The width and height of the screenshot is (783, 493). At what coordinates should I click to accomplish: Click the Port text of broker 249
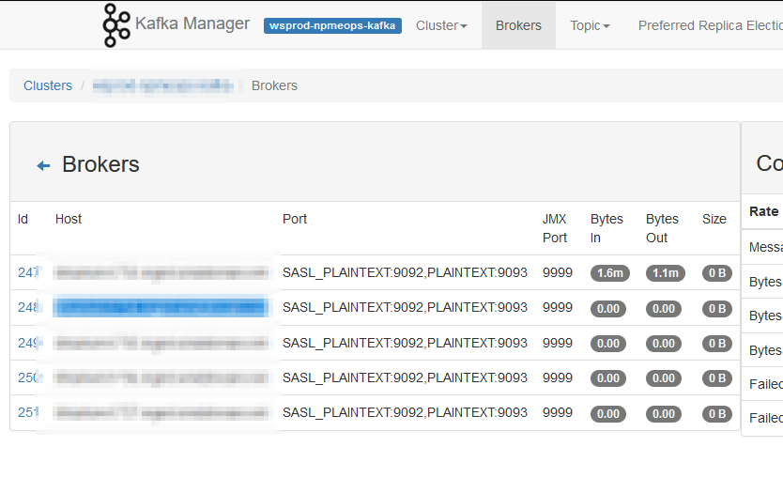point(405,343)
